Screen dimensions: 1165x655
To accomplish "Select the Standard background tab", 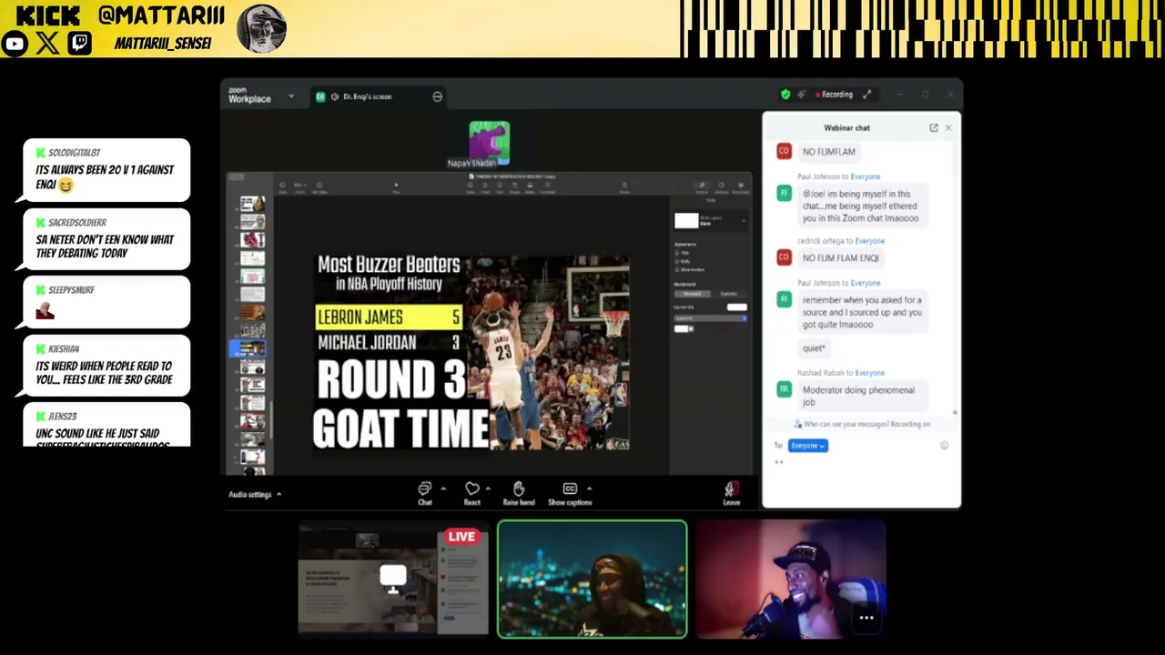I will (692, 294).
